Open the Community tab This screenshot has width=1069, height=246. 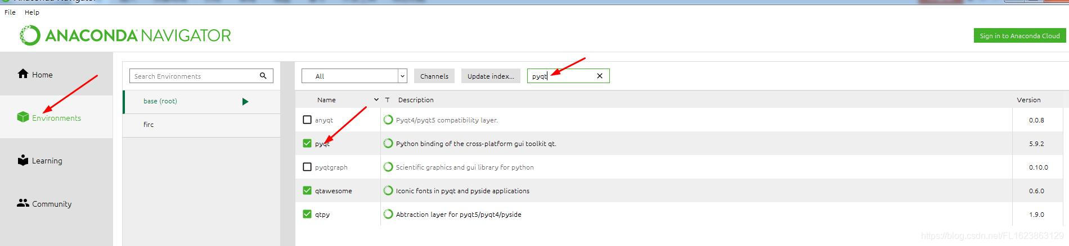(x=56, y=203)
